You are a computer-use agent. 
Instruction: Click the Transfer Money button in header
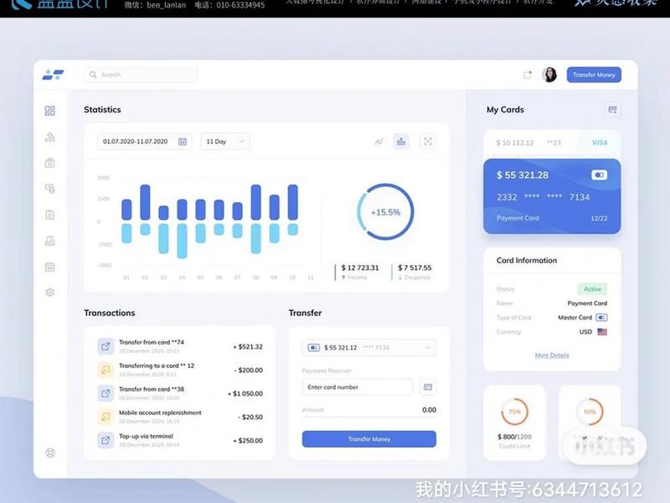(594, 75)
